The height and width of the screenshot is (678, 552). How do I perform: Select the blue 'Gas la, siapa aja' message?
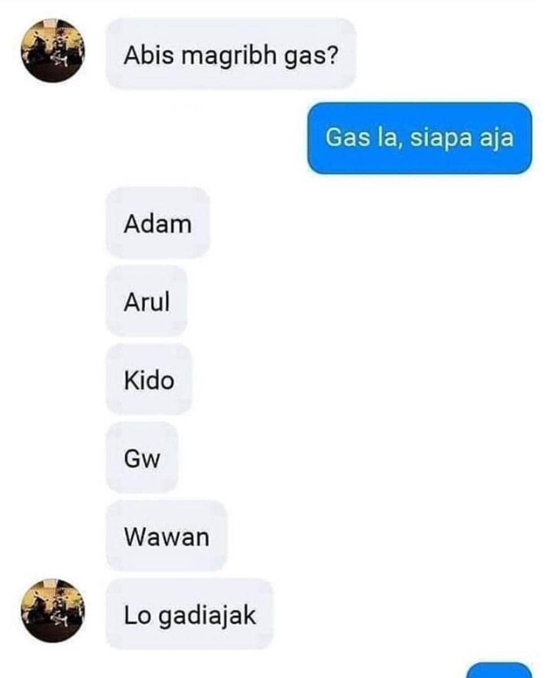click(x=420, y=138)
